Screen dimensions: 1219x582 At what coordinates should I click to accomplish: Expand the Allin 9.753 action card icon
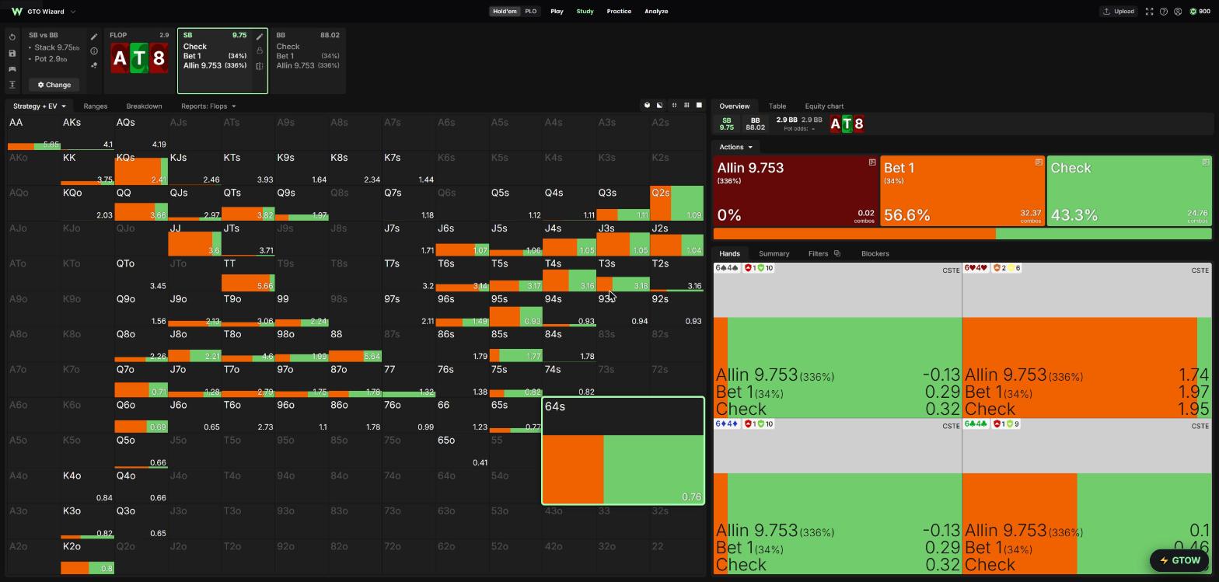(x=872, y=162)
